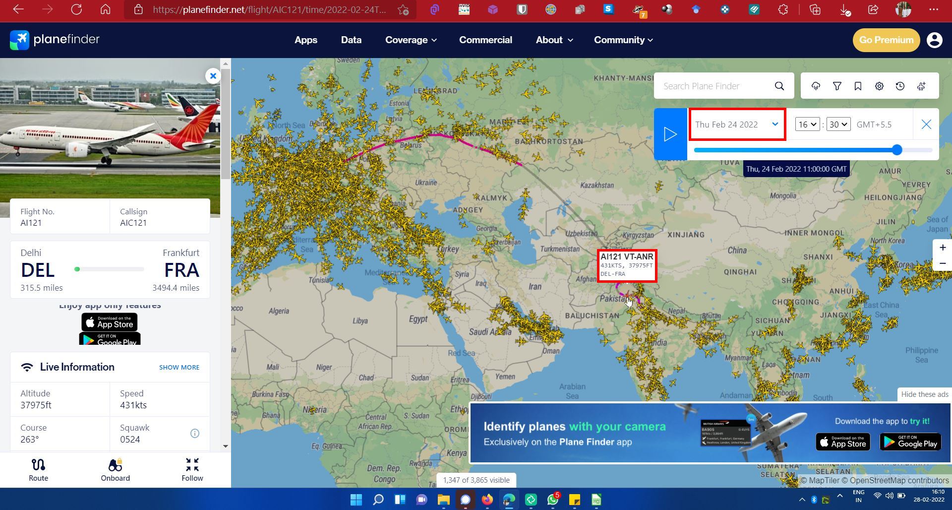
Task: Open Windows Start menu
Action: pos(356,500)
